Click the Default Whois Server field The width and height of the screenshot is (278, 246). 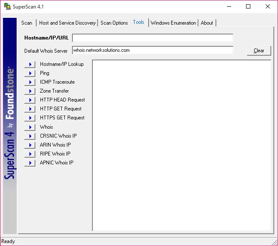[153, 51]
